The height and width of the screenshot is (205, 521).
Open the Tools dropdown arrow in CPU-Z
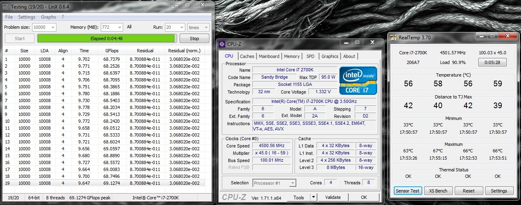pos(313,197)
